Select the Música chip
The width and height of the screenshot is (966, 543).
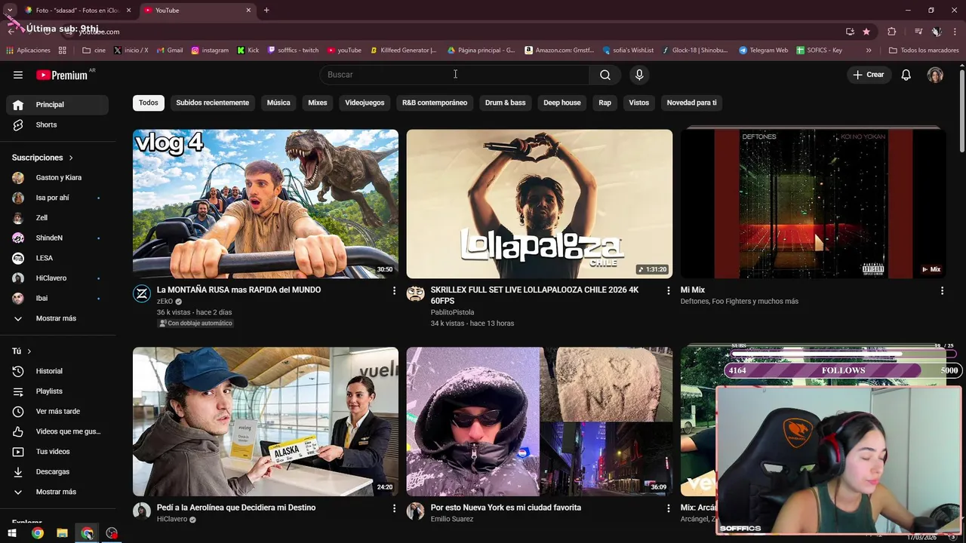point(278,103)
